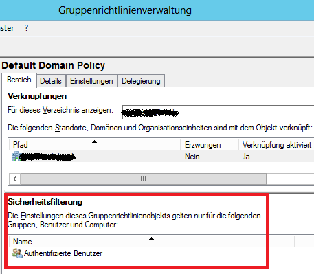The image size is (314, 274).
Task: Click the Nein value under Erzwungen
Action: (x=192, y=157)
